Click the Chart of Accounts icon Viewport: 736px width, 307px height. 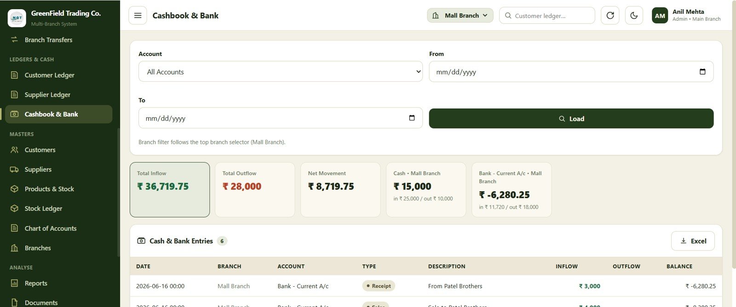(14, 228)
